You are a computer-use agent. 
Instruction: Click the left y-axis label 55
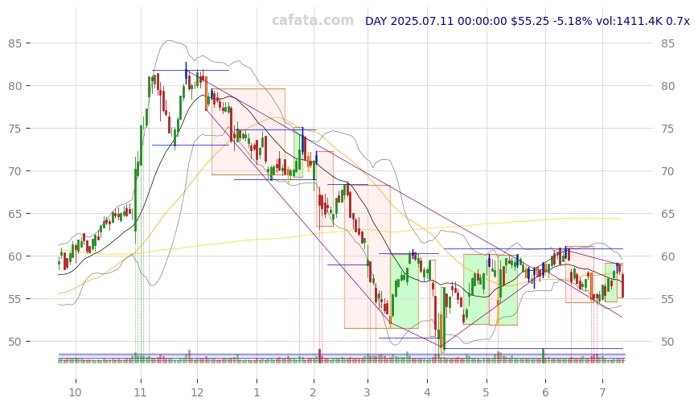tap(14, 299)
